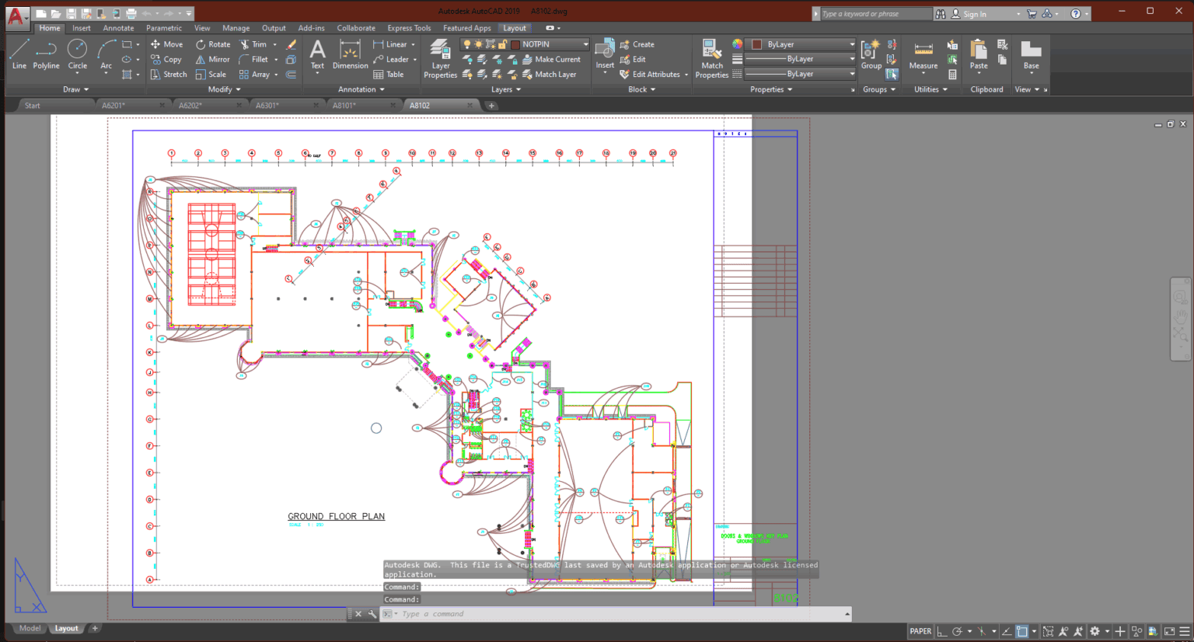Toggle PAPER space in status bar
1194x642 pixels.
(920, 630)
